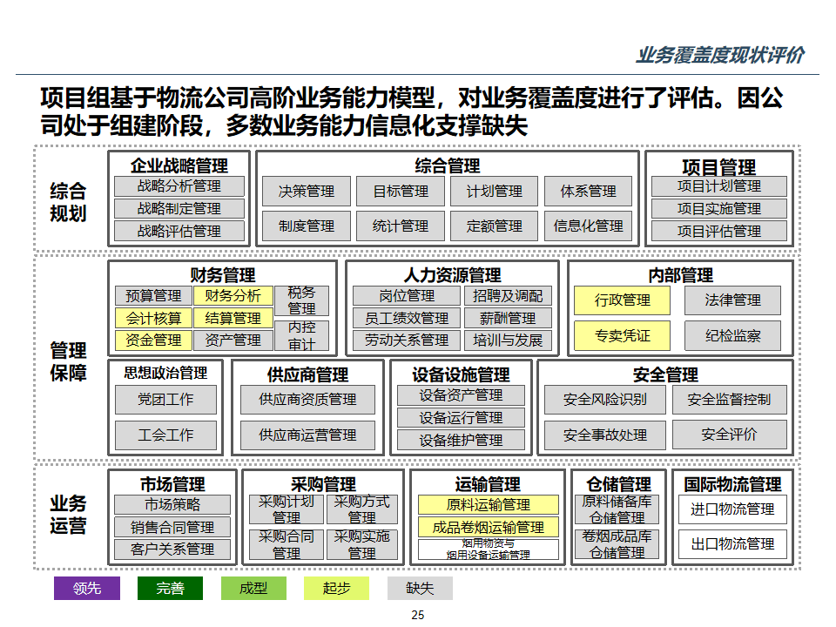Select the 工会工作 box
This screenshot has height=627, width=836.
165,435
